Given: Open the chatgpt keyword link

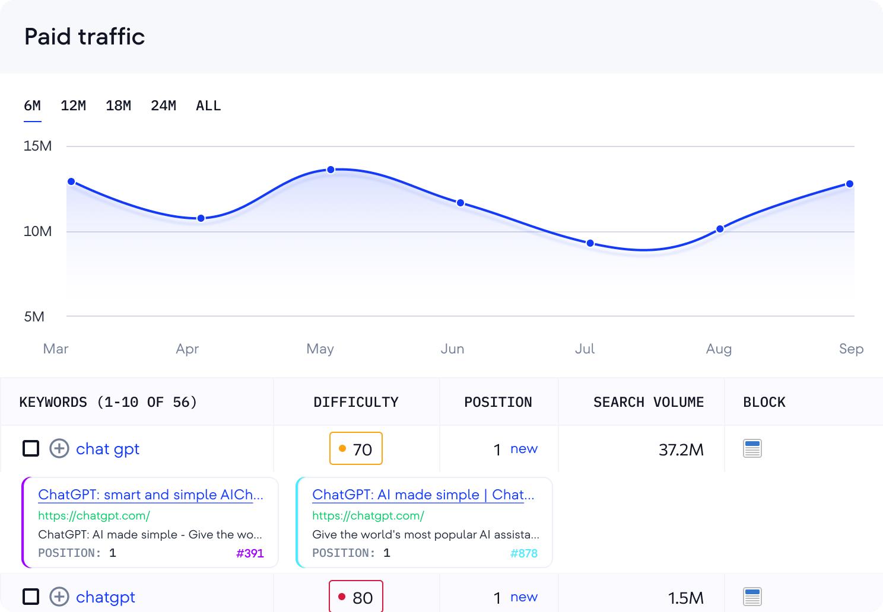Looking at the screenshot, I should 106,597.
